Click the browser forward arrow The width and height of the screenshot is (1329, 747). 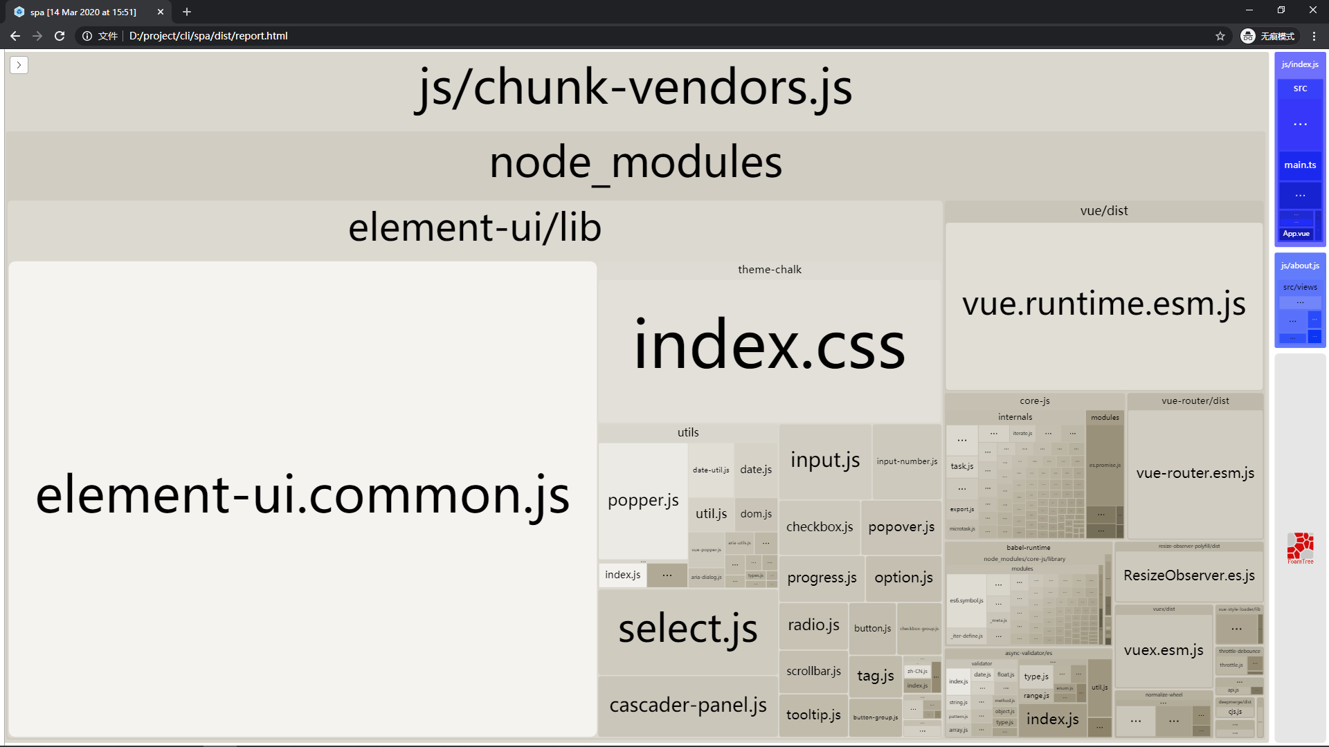37,36
